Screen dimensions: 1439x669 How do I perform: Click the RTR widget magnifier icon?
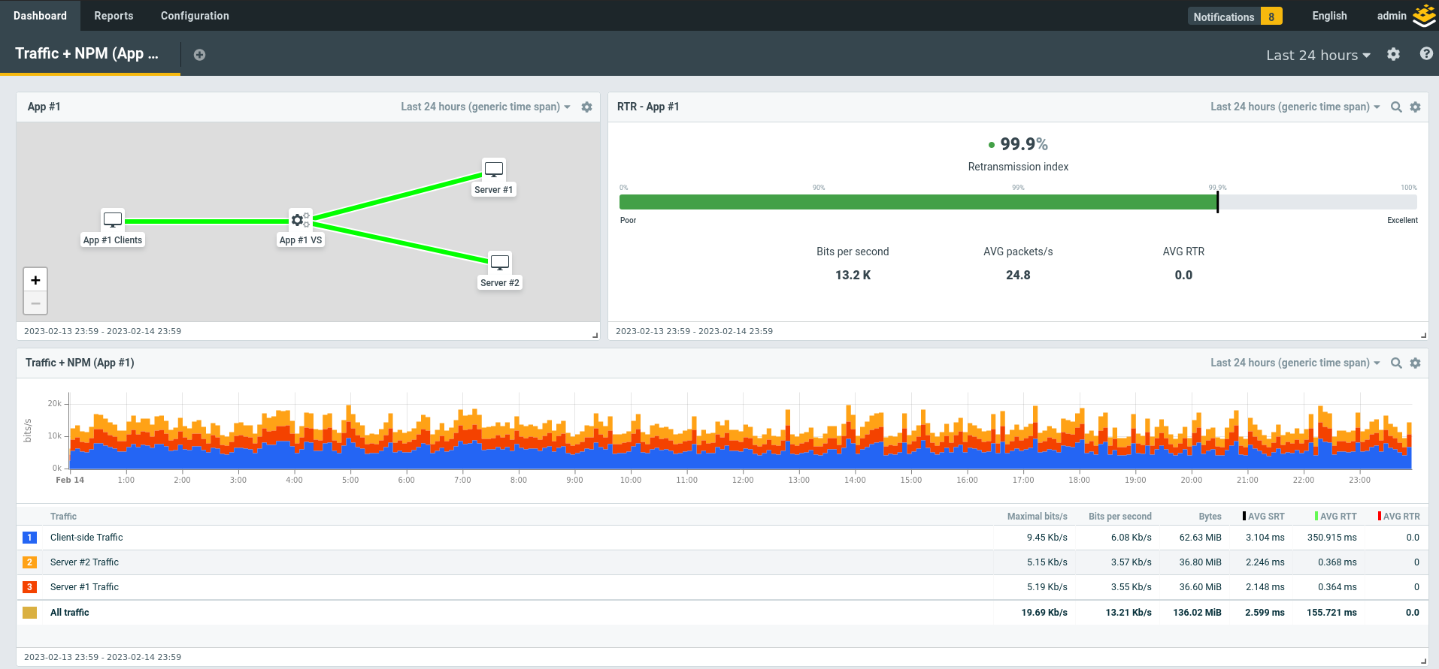coord(1395,107)
